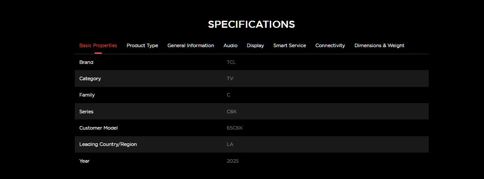The width and height of the screenshot is (484, 179).
Task: Click the Year row label
Action: (x=84, y=161)
